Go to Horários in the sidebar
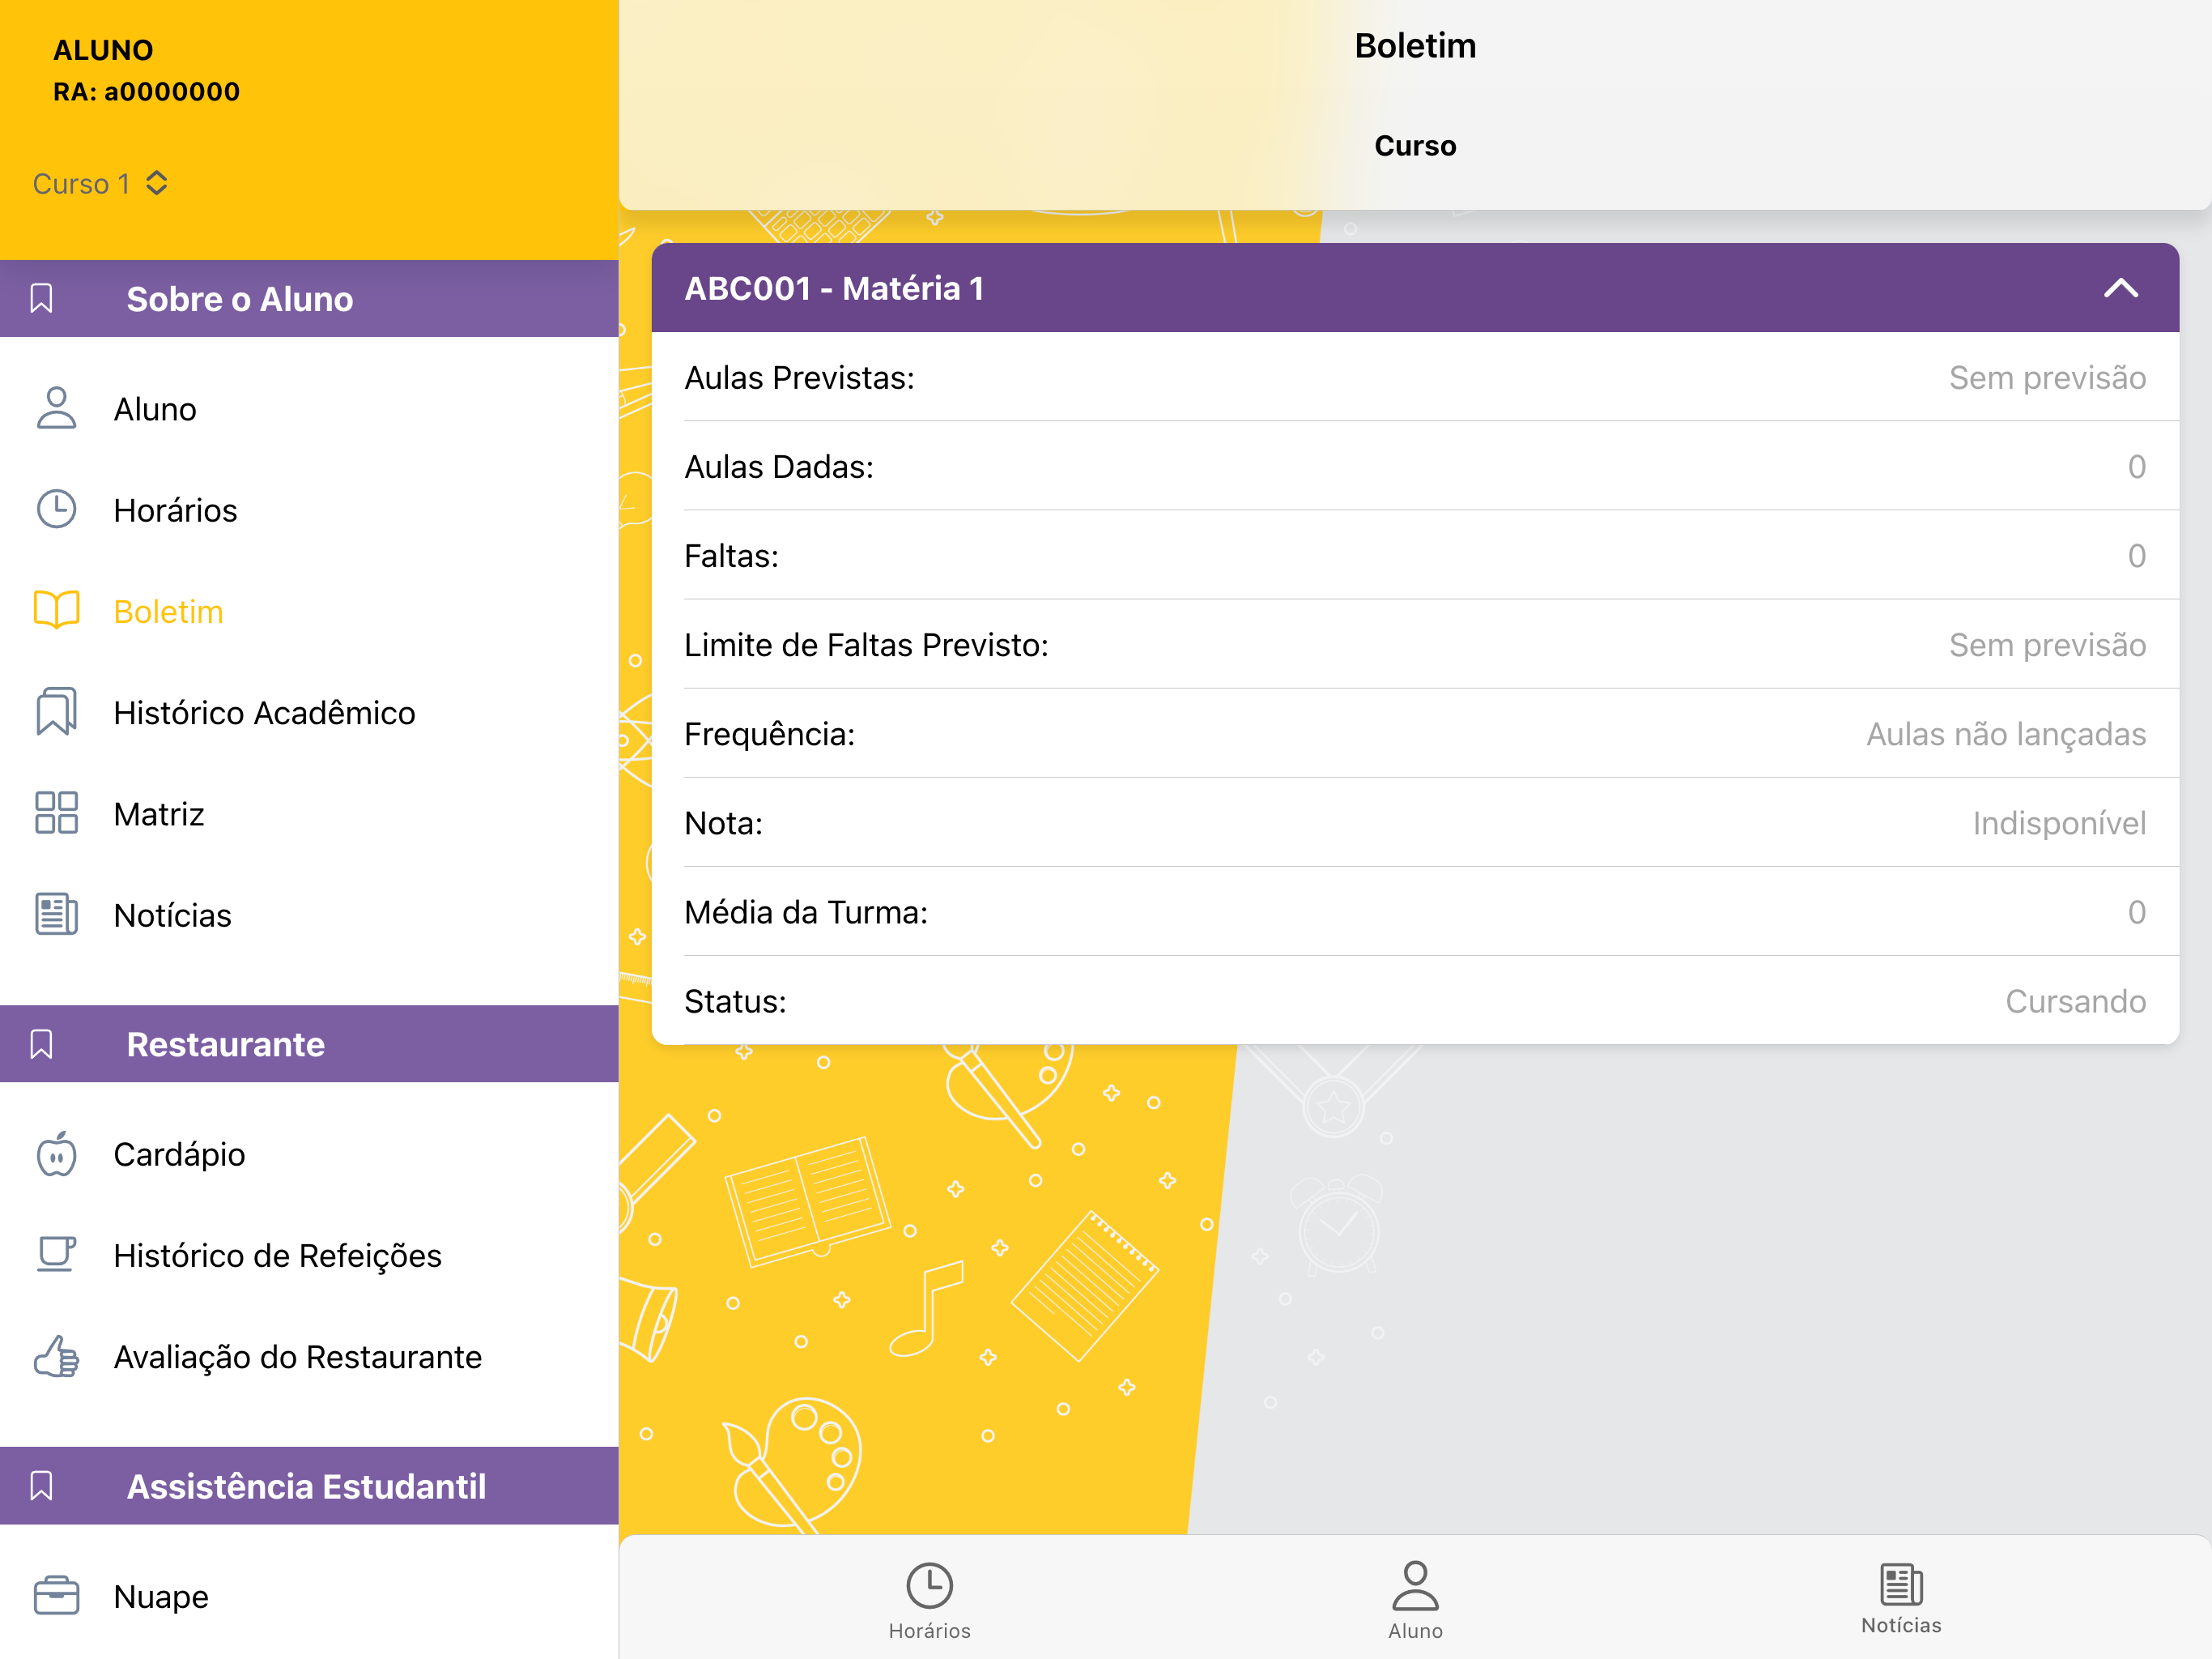The height and width of the screenshot is (1659, 2212). (x=309, y=510)
